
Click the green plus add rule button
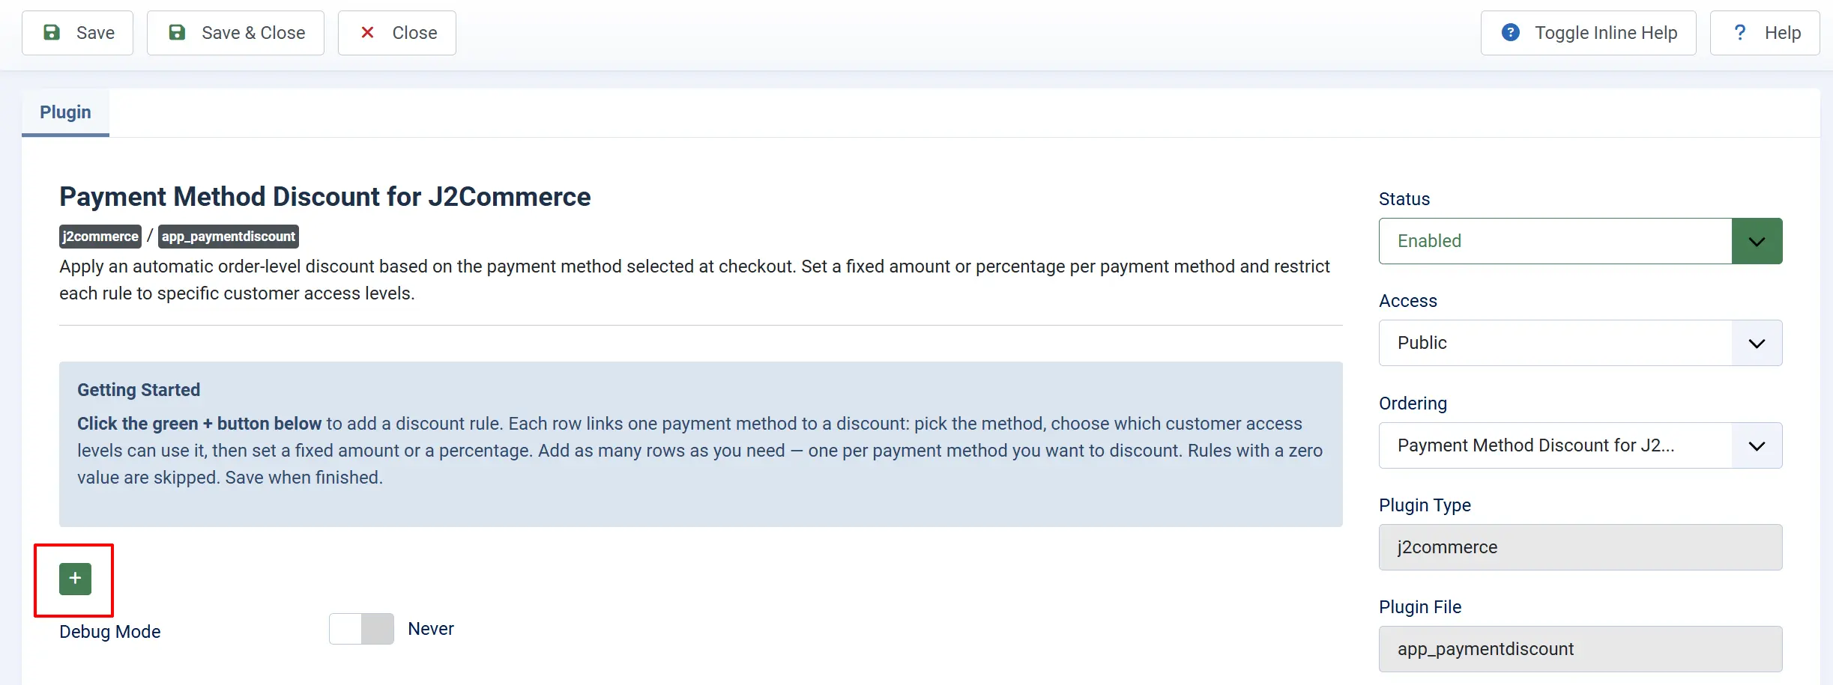[x=75, y=579]
